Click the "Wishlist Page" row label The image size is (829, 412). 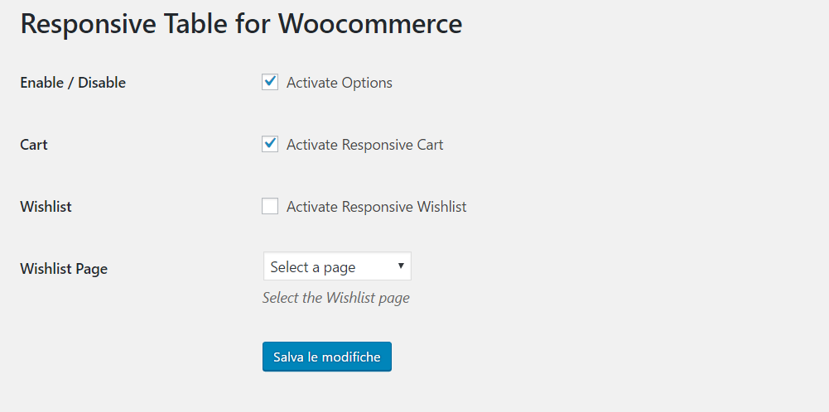point(64,269)
